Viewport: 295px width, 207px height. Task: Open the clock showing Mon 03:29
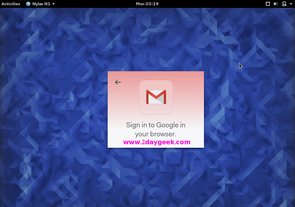tap(147, 4)
